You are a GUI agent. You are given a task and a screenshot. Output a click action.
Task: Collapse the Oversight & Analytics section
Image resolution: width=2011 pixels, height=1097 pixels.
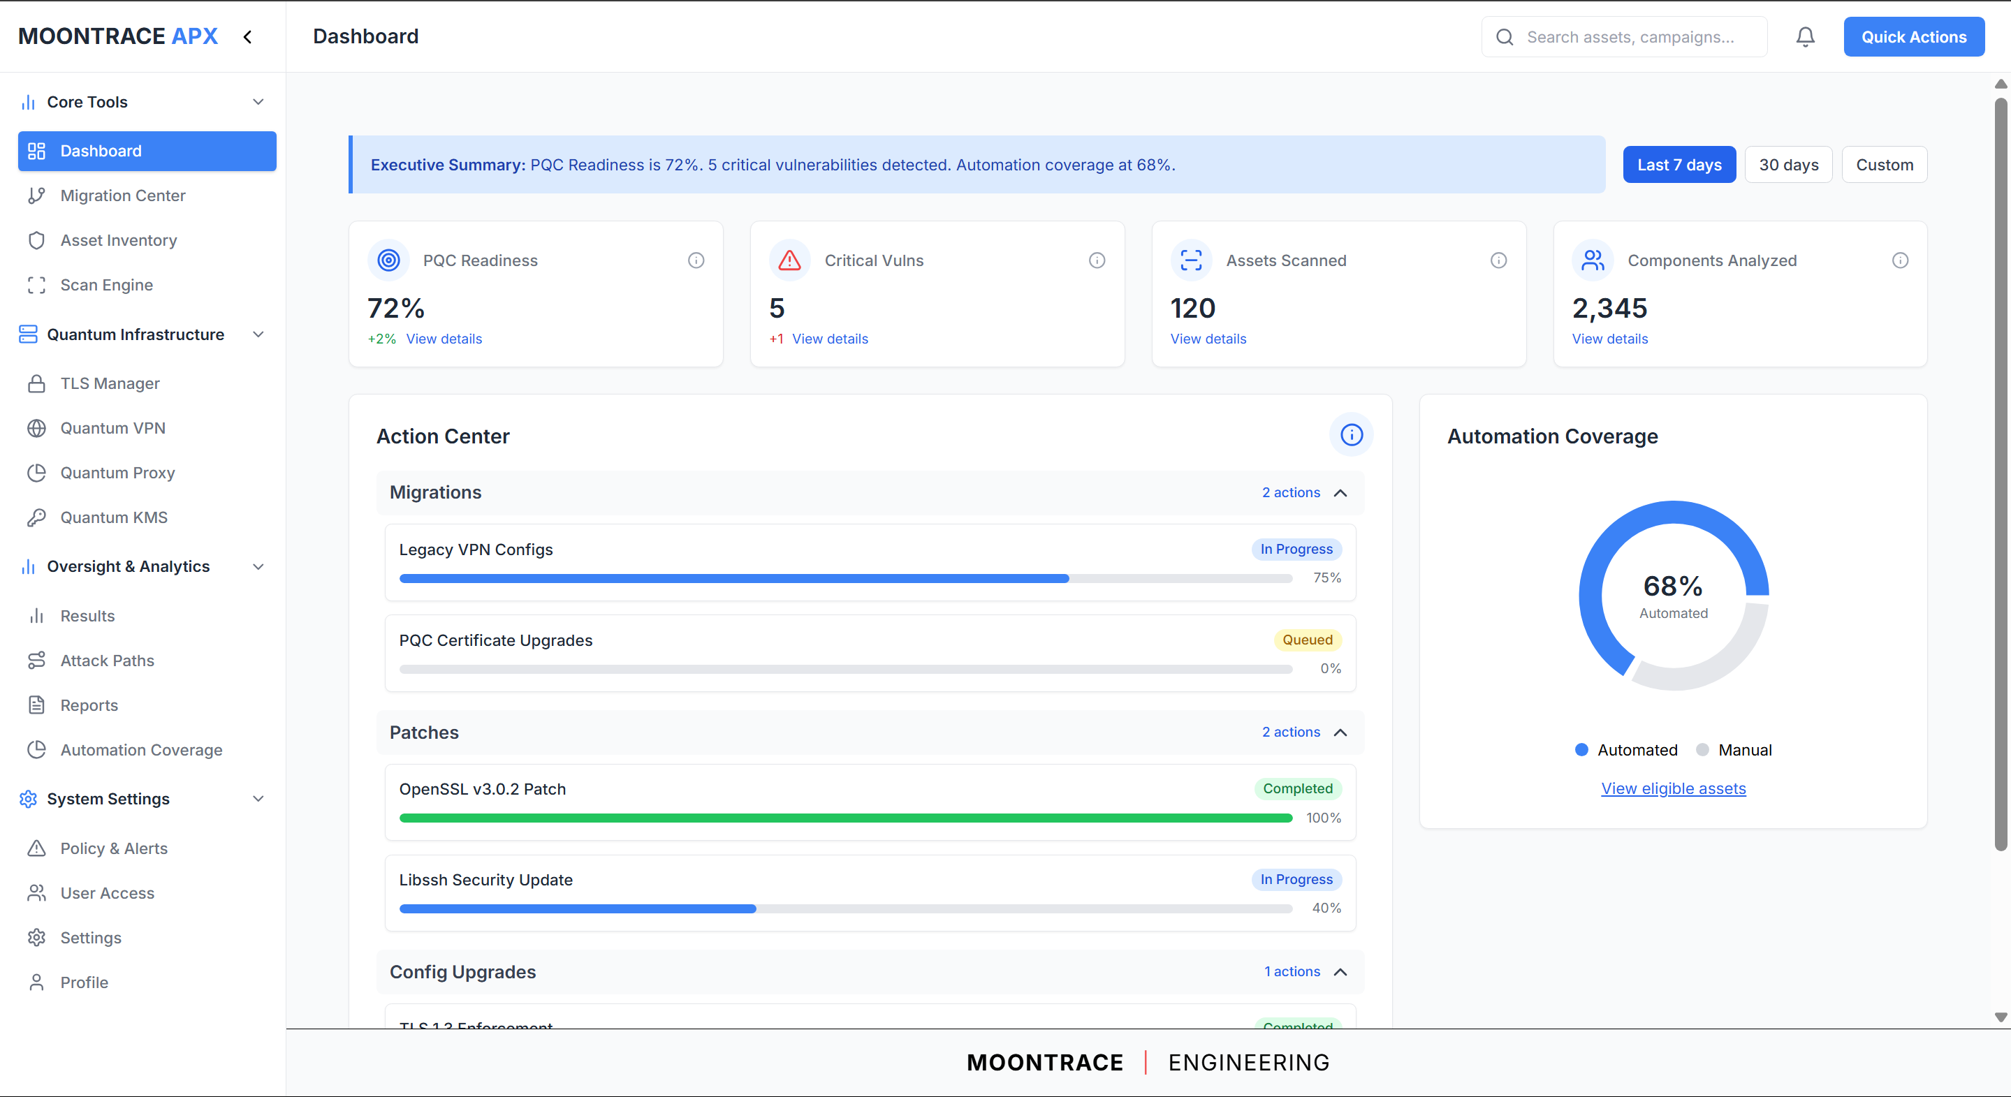tap(258, 566)
